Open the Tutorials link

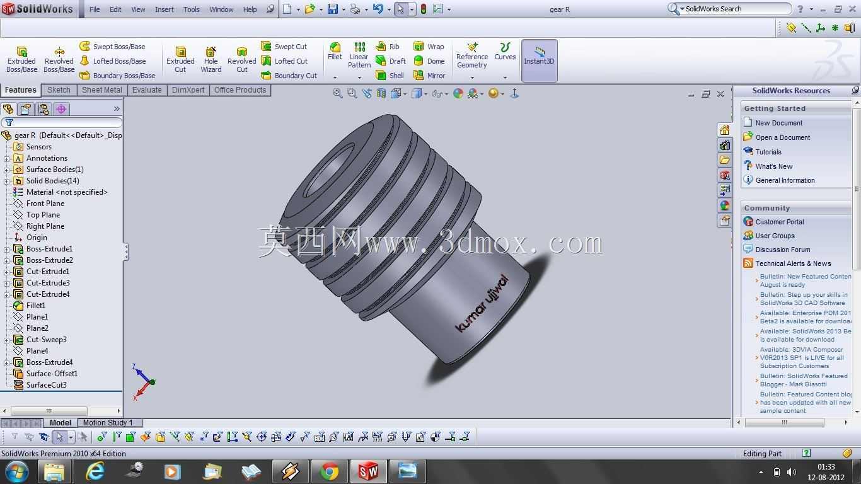click(768, 152)
